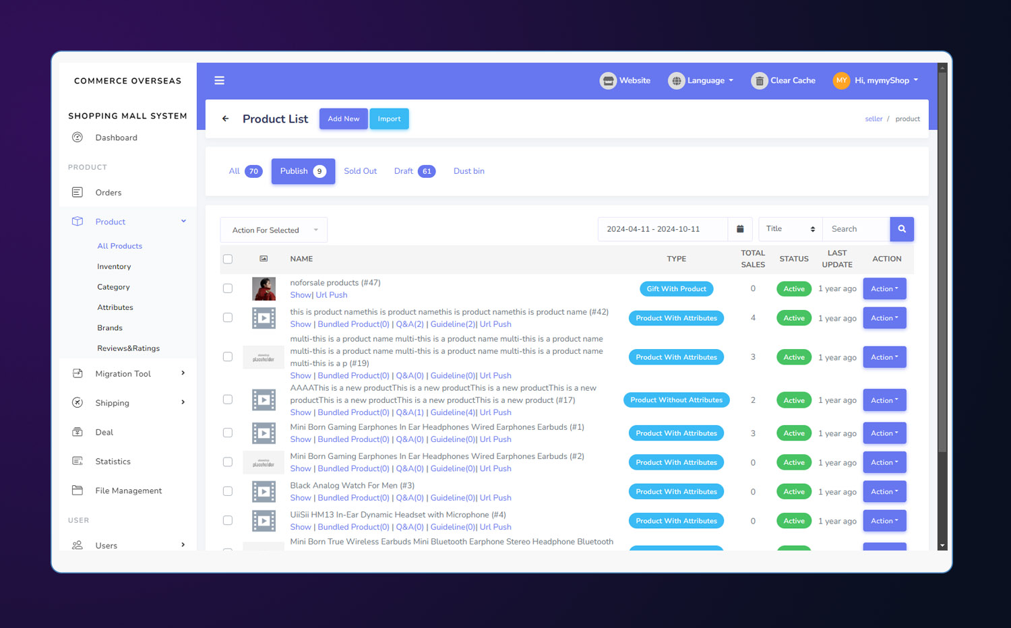The image size is (1011, 628).
Task: Click the Add New button
Action: [343, 119]
